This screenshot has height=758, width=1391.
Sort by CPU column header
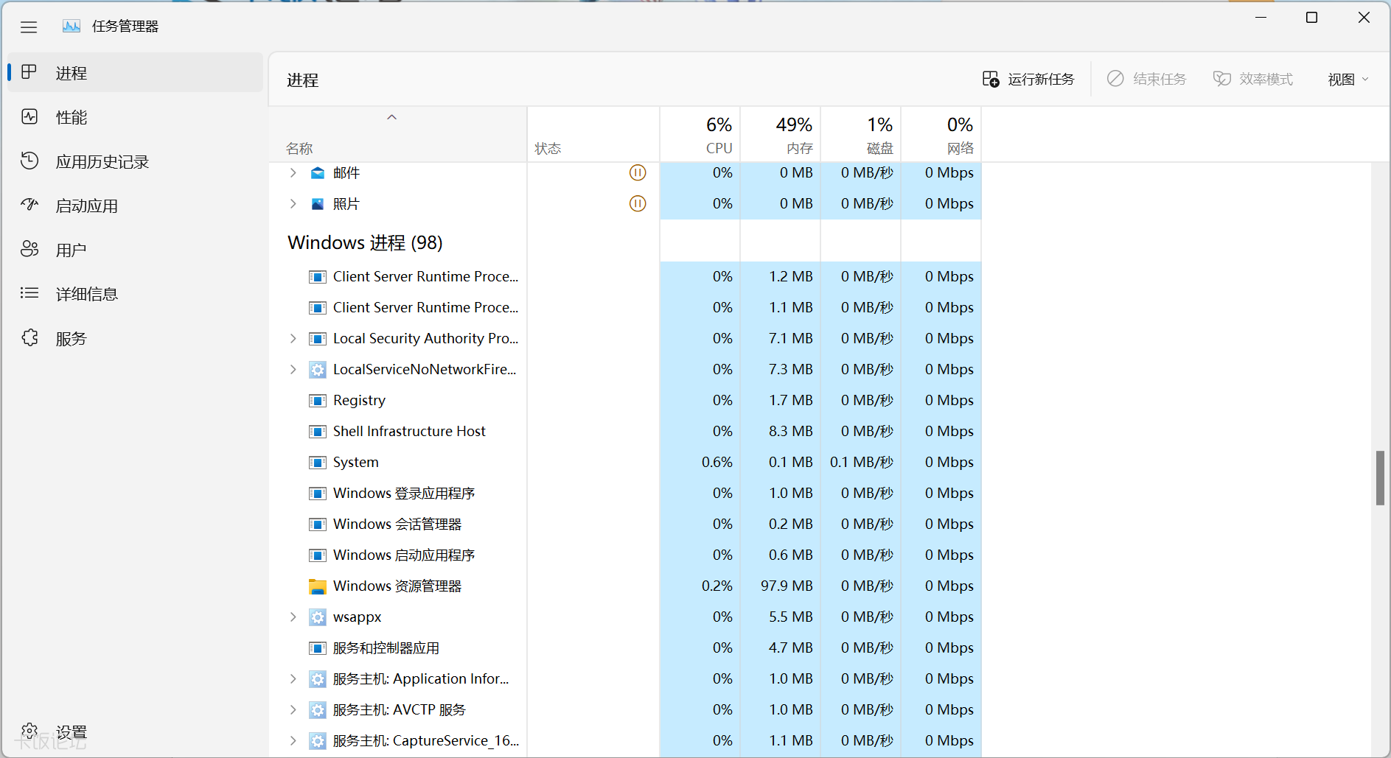pos(700,135)
